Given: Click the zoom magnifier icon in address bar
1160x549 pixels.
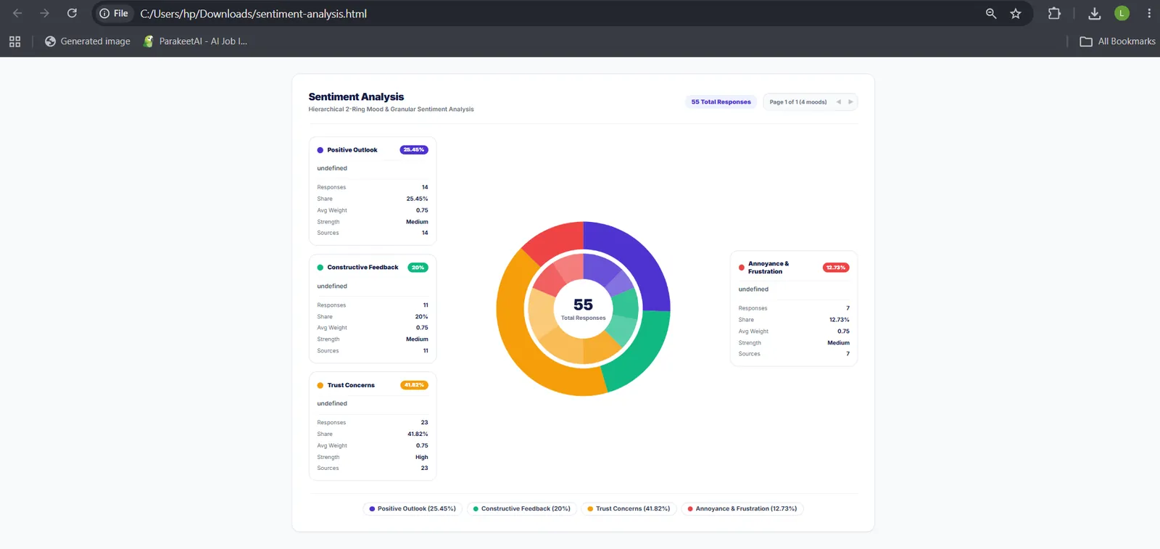Looking at the screenshot, I should tap(991, 13).
